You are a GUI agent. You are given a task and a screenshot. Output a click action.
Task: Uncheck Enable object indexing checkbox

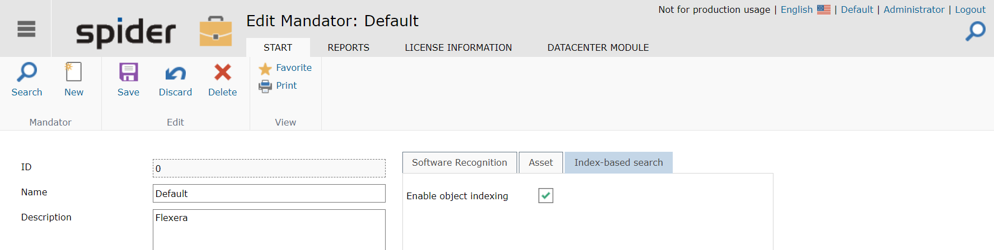pyautogui.click(x=546, y=195)
